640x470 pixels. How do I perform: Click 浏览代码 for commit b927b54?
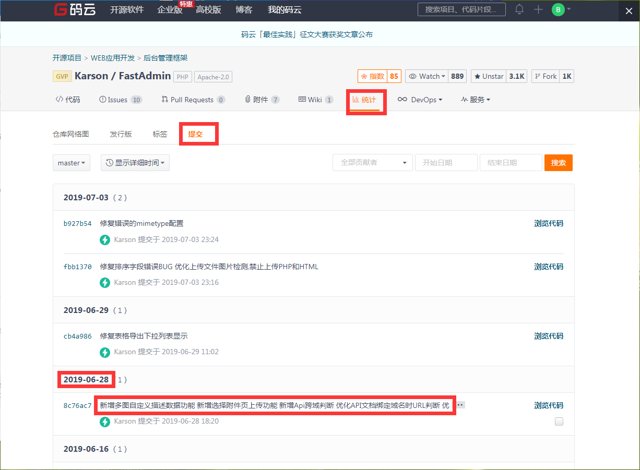click(x=549, y=223)
